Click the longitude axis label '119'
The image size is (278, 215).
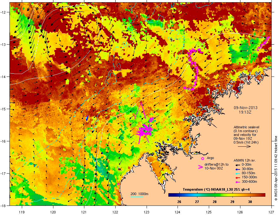point(22,212)
